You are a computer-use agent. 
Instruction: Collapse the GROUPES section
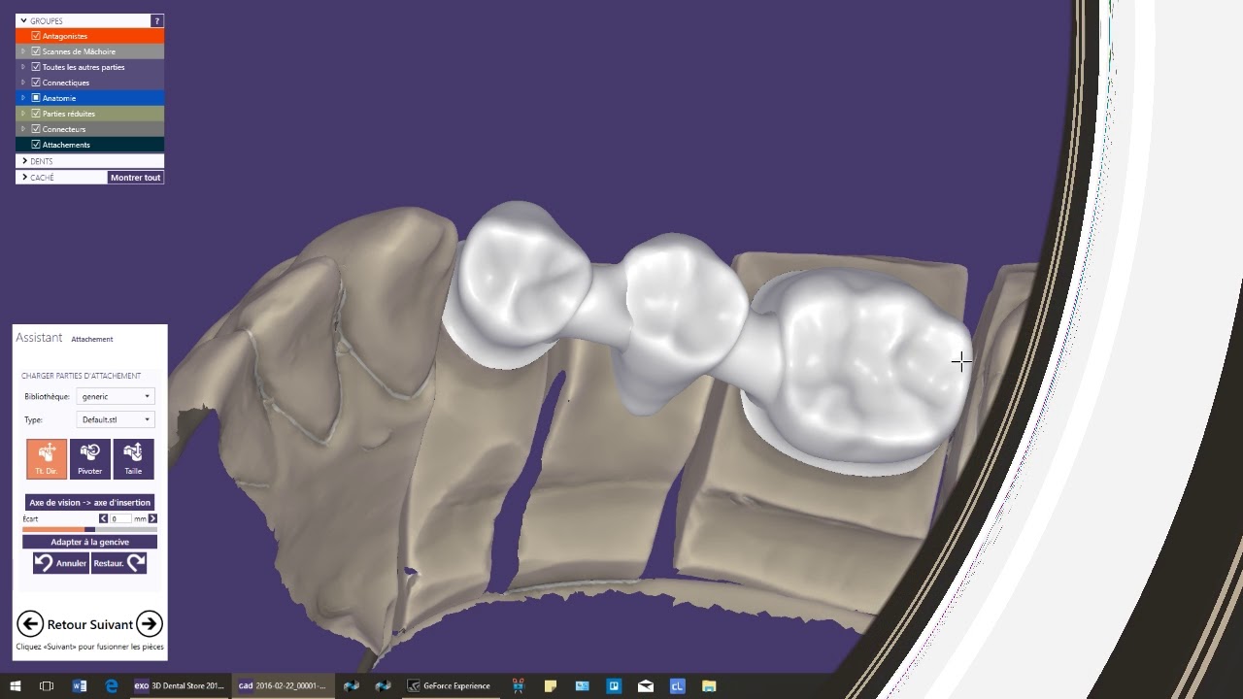23,20
